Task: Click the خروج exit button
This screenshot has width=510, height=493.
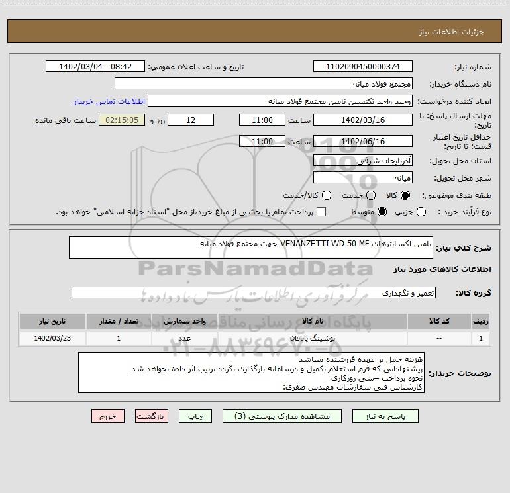Action: 108,416
